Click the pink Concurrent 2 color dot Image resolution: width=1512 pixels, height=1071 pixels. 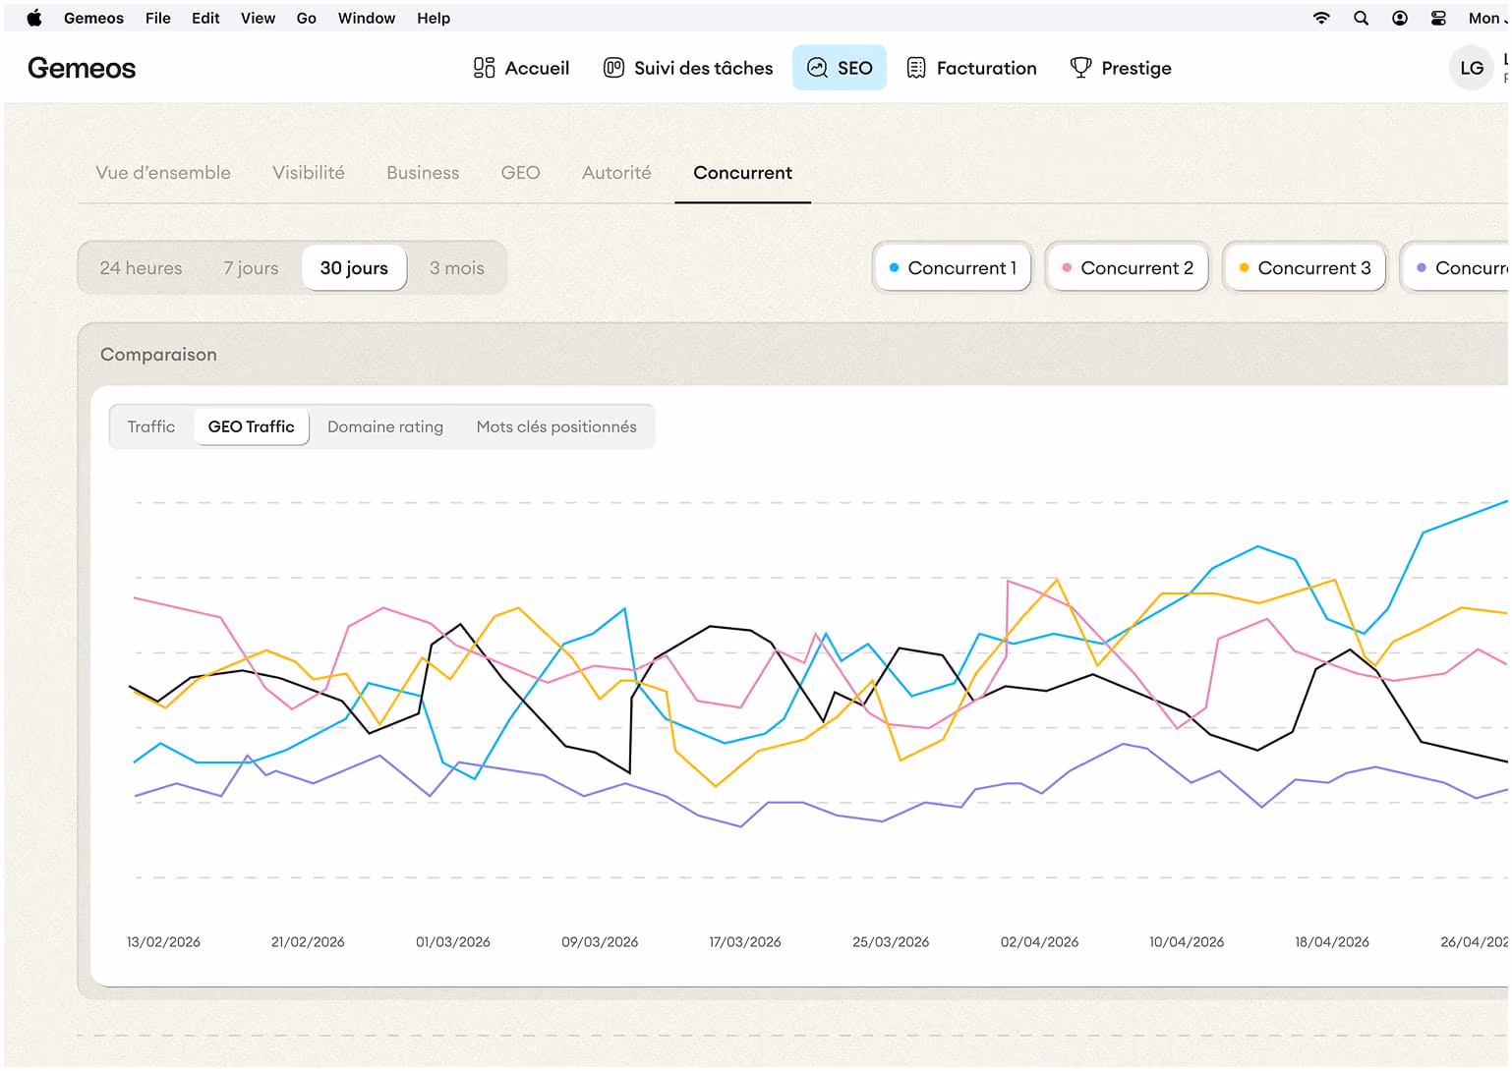coord(1067,267)
